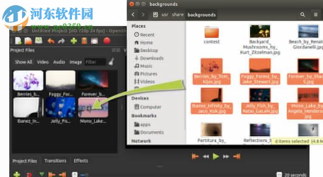
Task: Toggle the red snapping magnet icon in timeline
Action: (29, 175)
